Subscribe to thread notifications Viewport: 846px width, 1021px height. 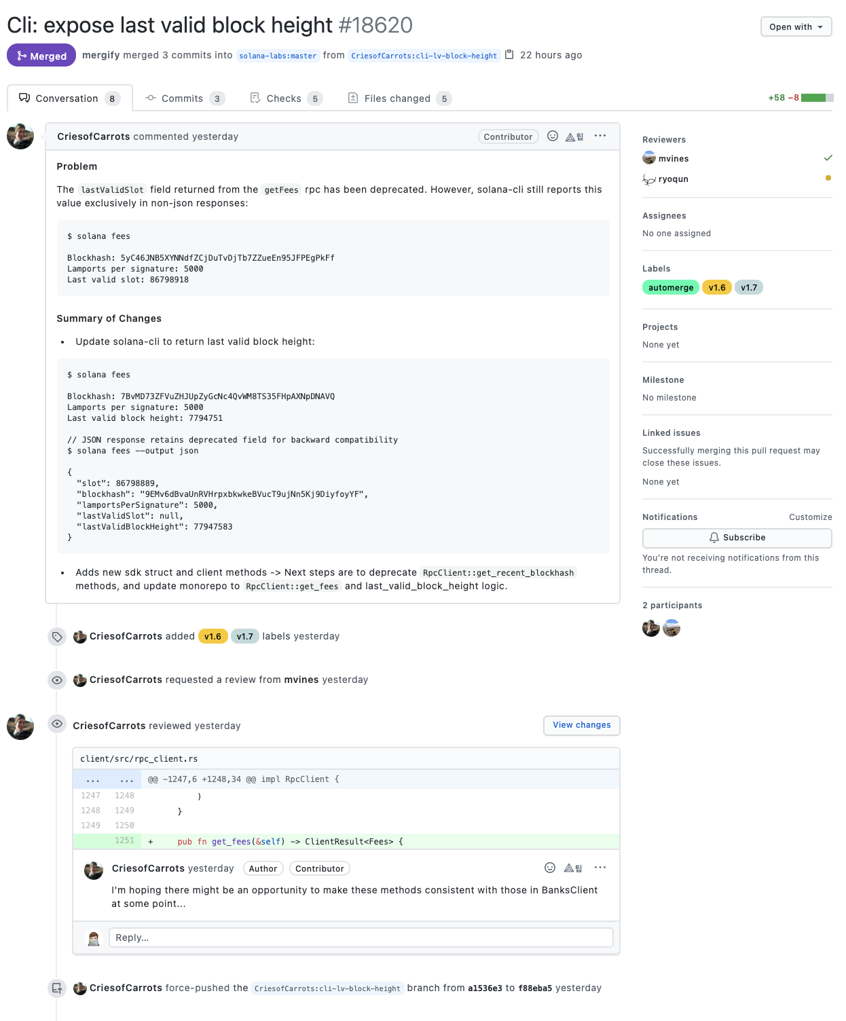coord(737,538)
